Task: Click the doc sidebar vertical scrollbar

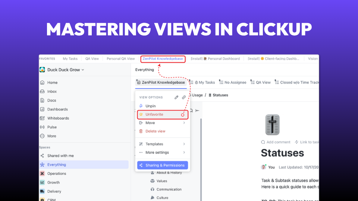Action: tap(201, 160)
